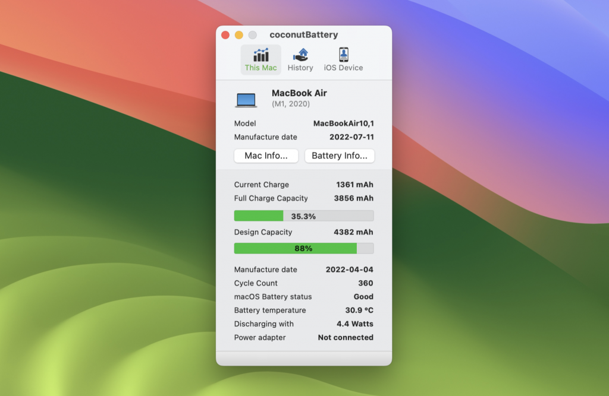Click the 'MacBookAir10,1' model value

tap(343, 123)
